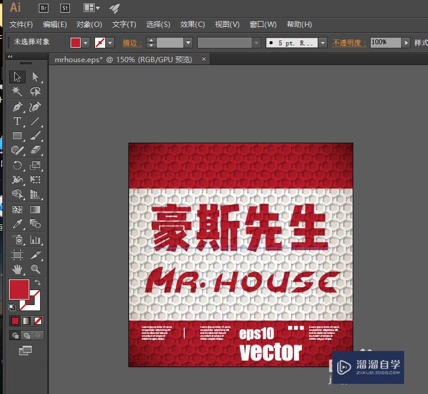Select the Width/Warp tool
The height and width of the screenshot is (394, 428).
pos(17,180)
